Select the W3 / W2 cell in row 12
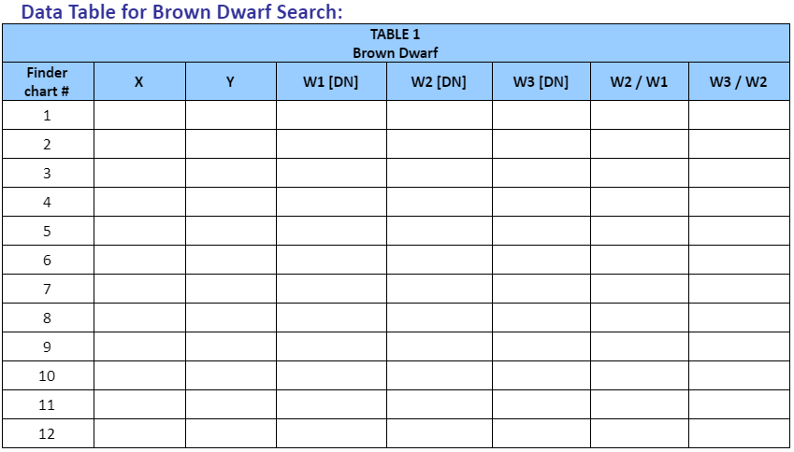Viewport: 794px width, 452px height. tap(739, 433)
